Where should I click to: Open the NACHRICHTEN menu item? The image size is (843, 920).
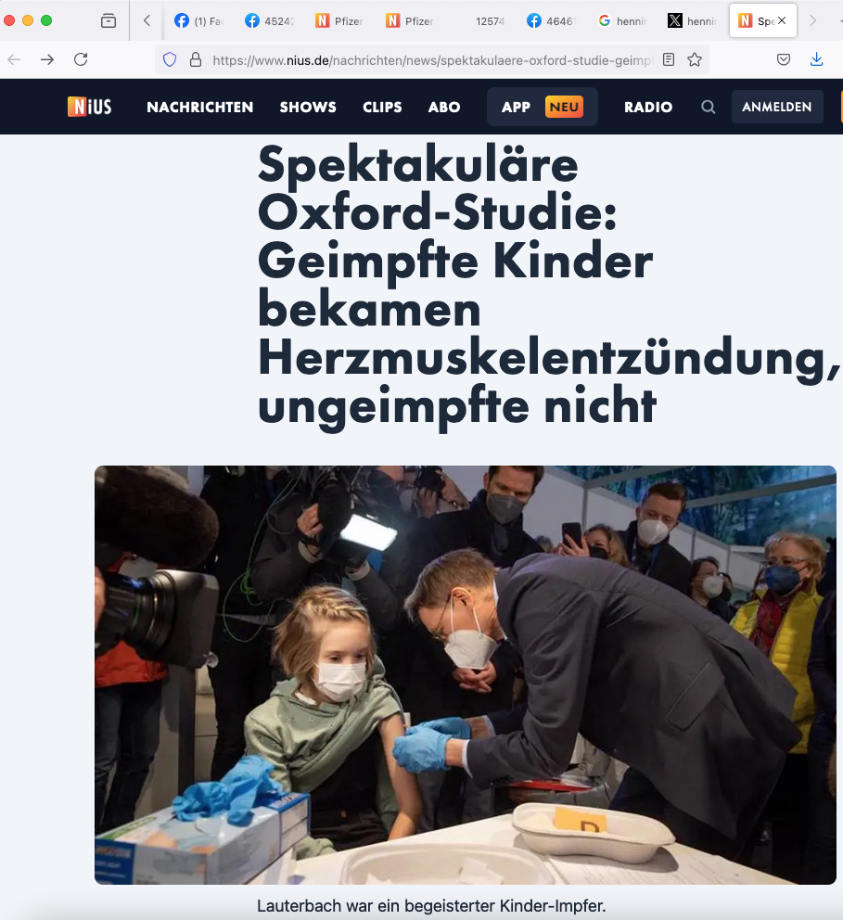pyautogui.click(x=200, y=107)
